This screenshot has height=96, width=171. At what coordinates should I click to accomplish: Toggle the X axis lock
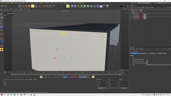44,6
